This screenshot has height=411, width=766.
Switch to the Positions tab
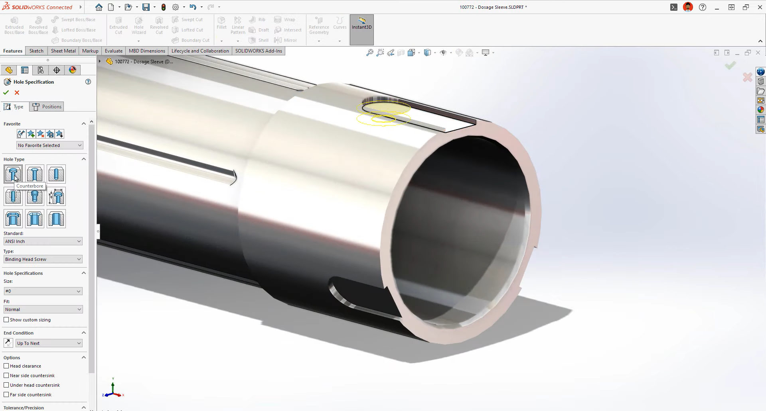click(x=47, y=107)
